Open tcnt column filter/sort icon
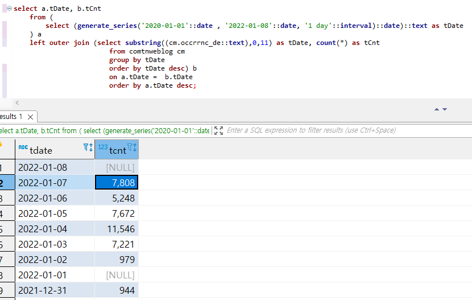The width and height of the screenshot is (472, 300). (132, 147)
